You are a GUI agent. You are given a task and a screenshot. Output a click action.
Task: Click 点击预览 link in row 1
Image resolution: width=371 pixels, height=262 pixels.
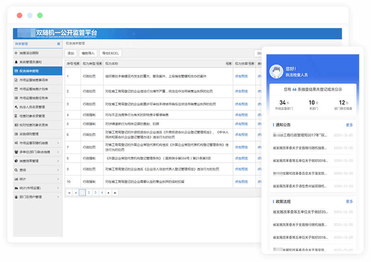pyautogui.click(x=241, y=76)
